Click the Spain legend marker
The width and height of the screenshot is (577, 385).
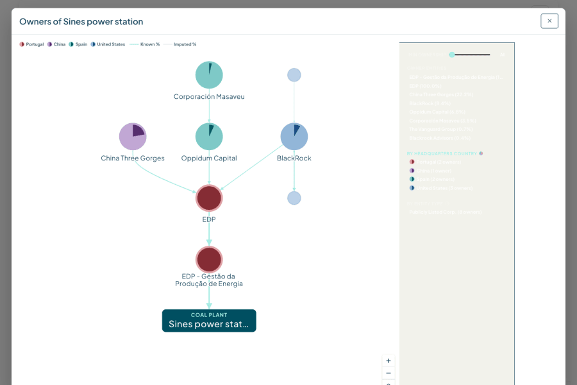pyautogui.click(x=71, y=44)
